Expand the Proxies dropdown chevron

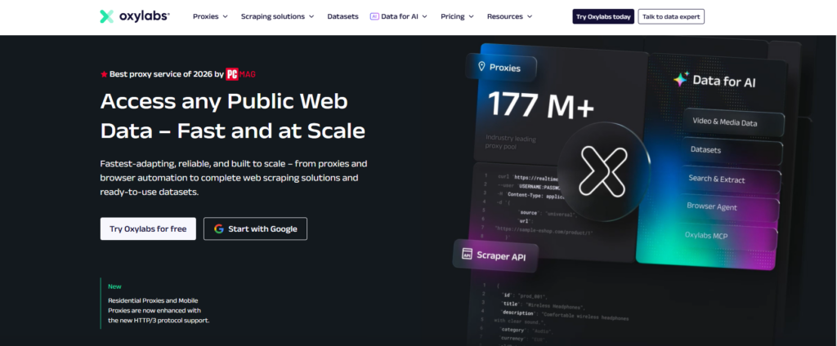point(226,16)
